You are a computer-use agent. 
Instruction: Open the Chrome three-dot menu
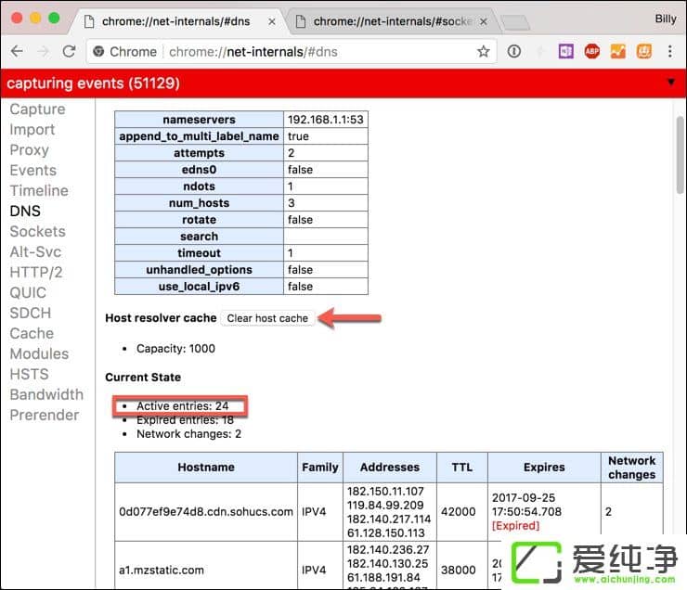tap(669, 52)
